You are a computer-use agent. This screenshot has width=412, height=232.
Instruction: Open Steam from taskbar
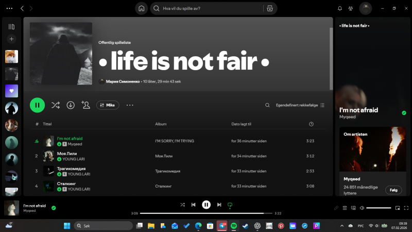tap(245, 226)
